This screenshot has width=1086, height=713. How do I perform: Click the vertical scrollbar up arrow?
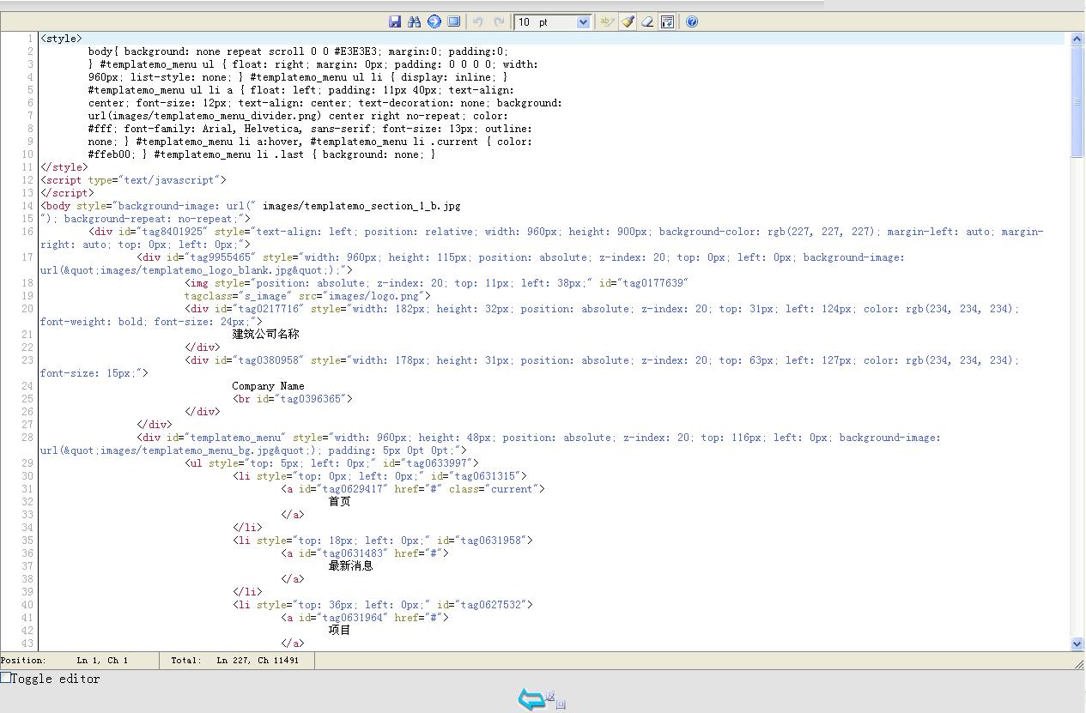tap(1077, 39)
